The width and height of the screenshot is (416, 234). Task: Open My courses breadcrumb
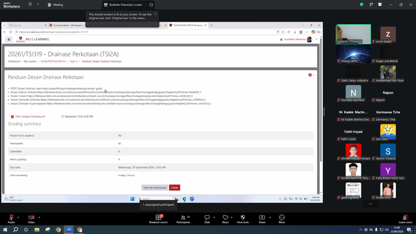point(30,61)
